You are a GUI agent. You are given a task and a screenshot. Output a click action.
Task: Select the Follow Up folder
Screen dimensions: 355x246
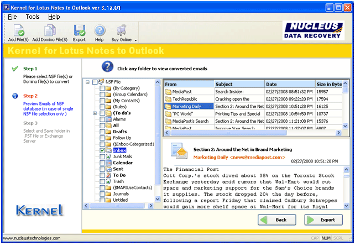click(x=122, y=138)
